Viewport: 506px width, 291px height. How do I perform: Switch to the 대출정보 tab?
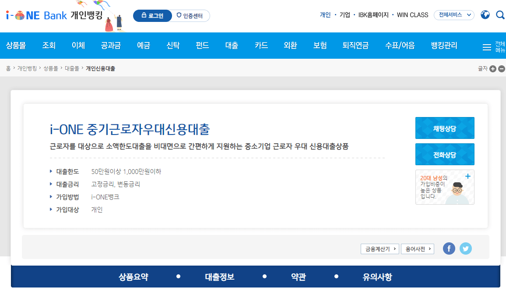pyautogui.click(x=219, y=277)
